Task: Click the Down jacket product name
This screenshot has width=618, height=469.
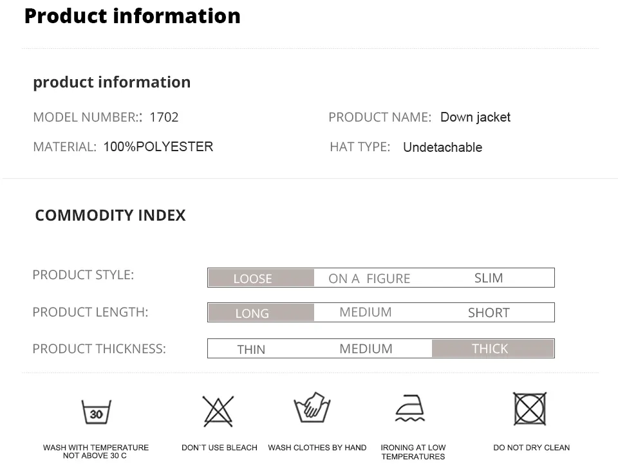Action: [x=475, y=117]
